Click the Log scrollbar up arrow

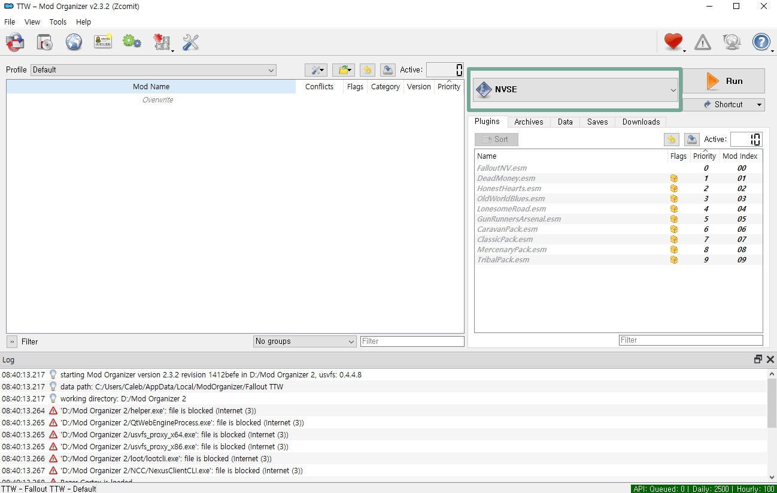click(x=772, y=374)
